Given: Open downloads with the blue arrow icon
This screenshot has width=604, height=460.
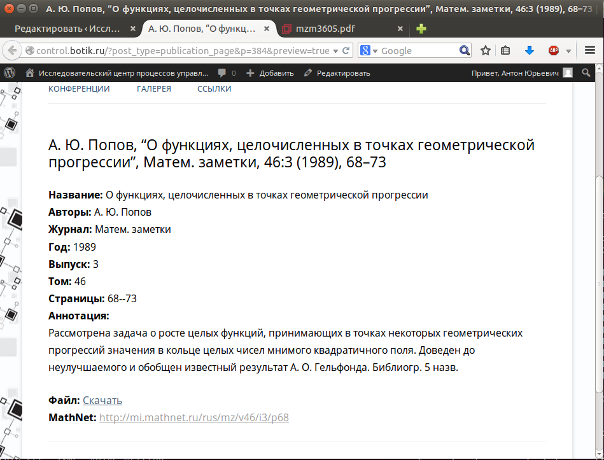Looking at the screenshot, I should 530,50.
